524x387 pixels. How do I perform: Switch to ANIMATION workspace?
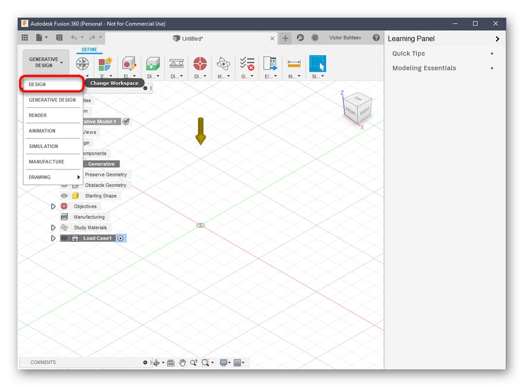51,131
